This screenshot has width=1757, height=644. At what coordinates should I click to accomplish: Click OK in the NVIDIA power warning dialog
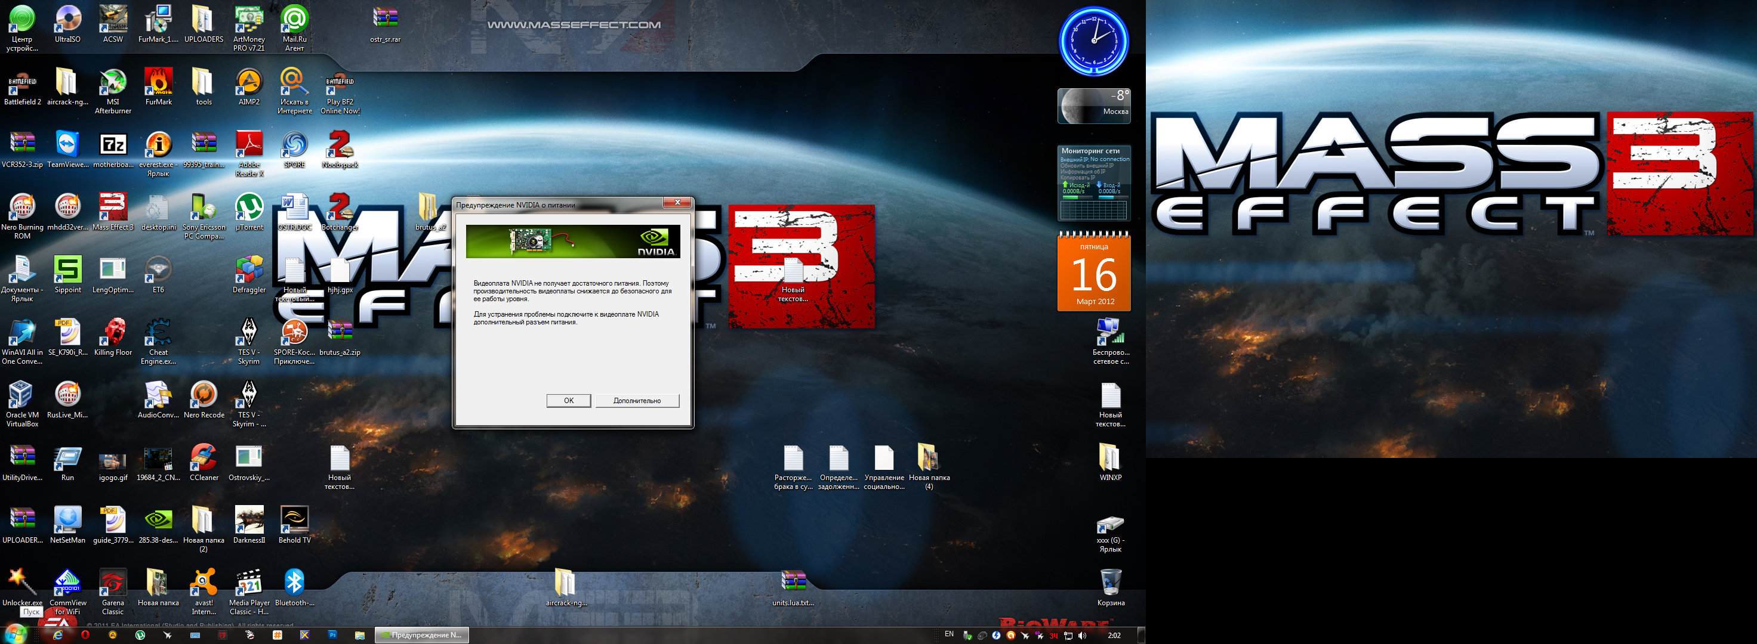tap(568, 401)
